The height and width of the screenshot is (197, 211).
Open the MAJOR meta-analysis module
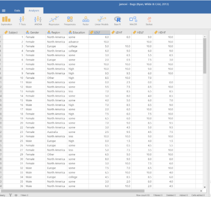(133, 21)
